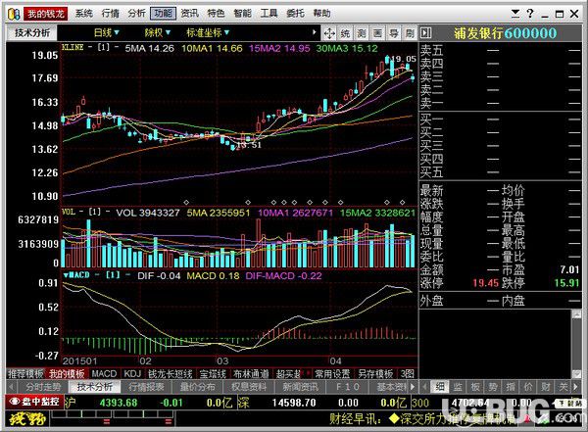Open the 日线 period dropdown
The image size is (588, 432).
(107, 33)
